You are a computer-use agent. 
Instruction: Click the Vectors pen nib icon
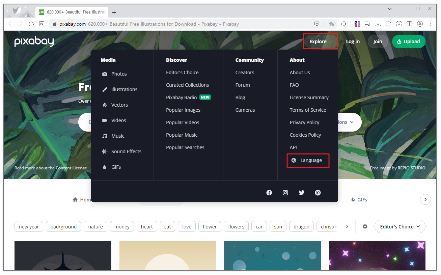(105, 105)
